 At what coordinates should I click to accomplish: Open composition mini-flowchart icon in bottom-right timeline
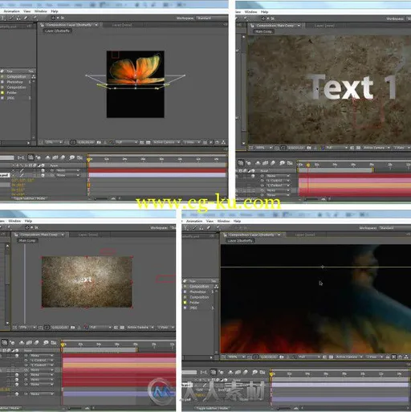point(204,373)
